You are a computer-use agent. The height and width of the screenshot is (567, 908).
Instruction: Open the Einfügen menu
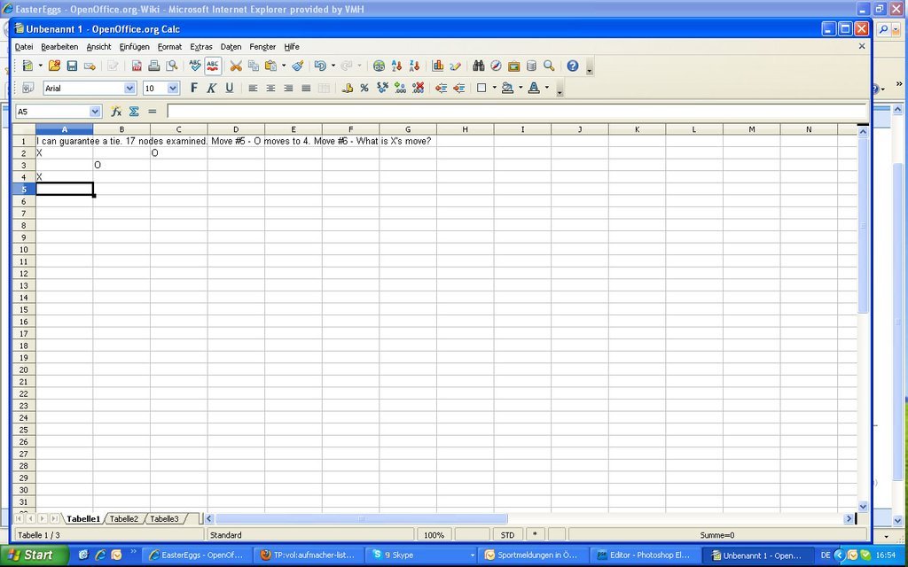[x=134, y=47]
